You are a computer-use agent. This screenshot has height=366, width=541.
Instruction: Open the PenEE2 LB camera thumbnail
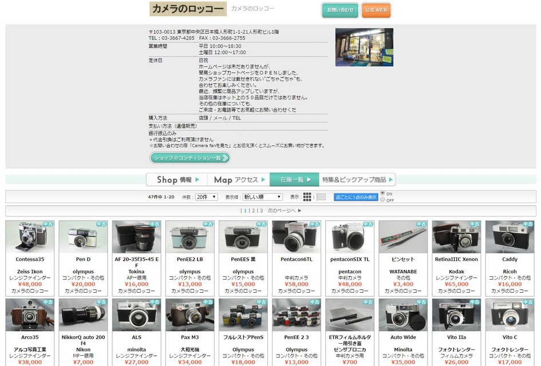(x=189, y=237)
